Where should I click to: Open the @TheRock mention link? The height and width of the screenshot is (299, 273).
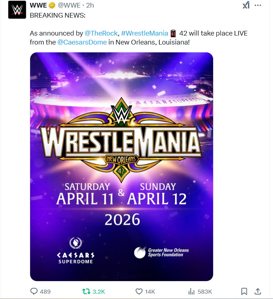[x=101, y=33]
